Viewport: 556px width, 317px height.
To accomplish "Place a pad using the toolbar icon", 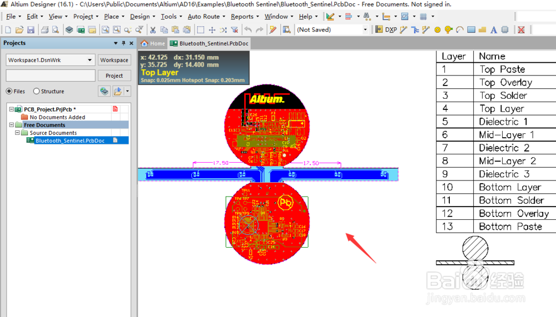I will (437, 30).
